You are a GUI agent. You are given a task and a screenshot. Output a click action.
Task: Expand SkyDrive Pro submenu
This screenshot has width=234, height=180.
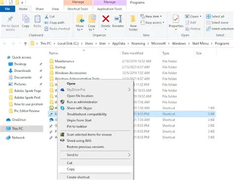coord(95,90)
